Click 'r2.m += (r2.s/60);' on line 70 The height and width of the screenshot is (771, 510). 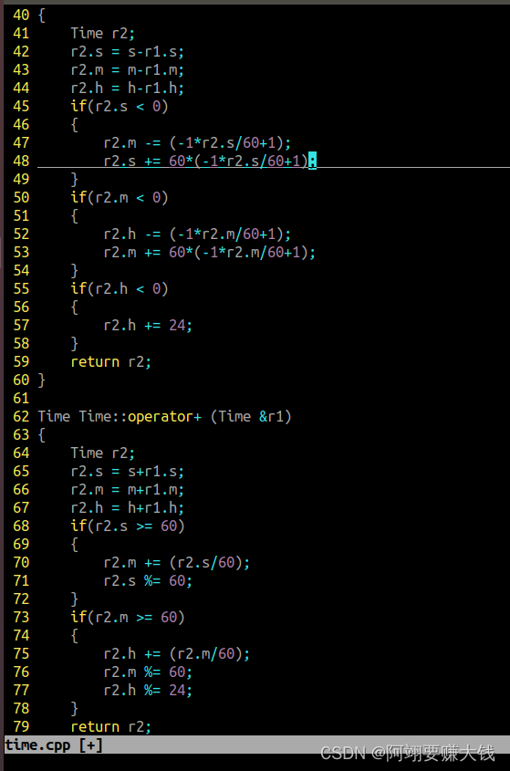point(177,563)
